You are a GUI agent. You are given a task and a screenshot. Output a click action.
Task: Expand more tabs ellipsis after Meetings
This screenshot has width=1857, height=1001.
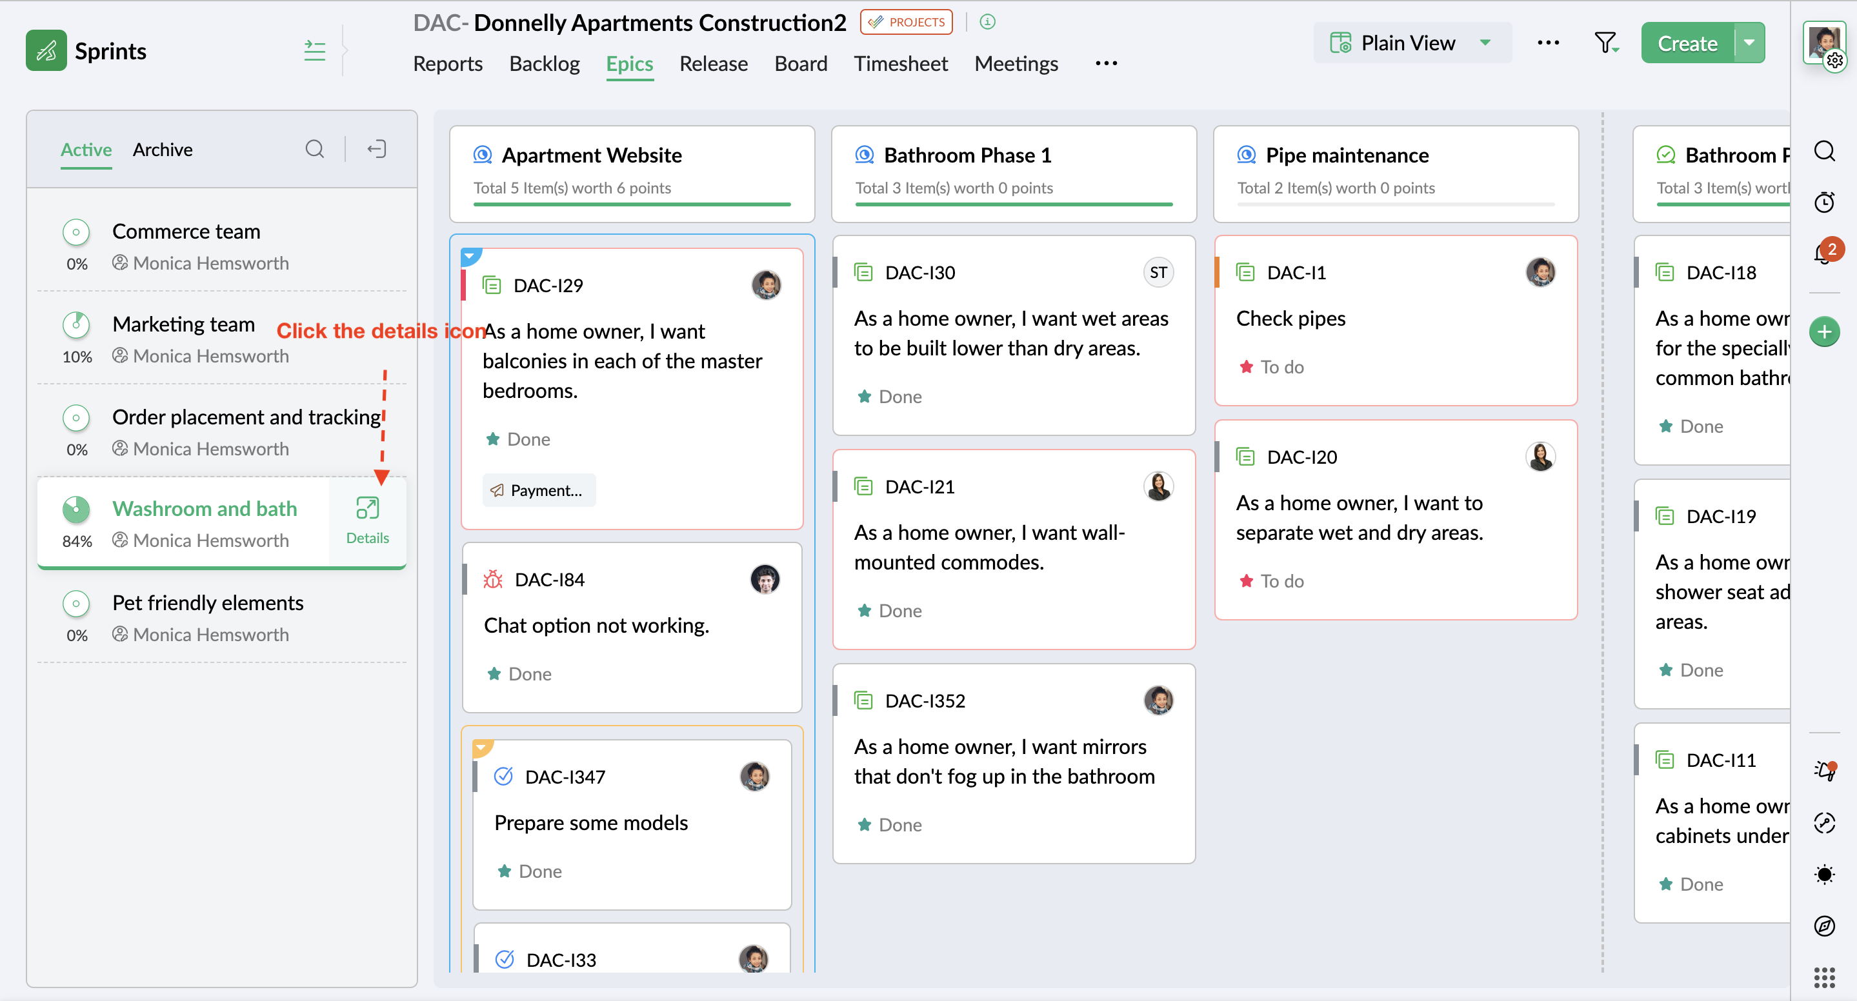(x=1106, y=63)
